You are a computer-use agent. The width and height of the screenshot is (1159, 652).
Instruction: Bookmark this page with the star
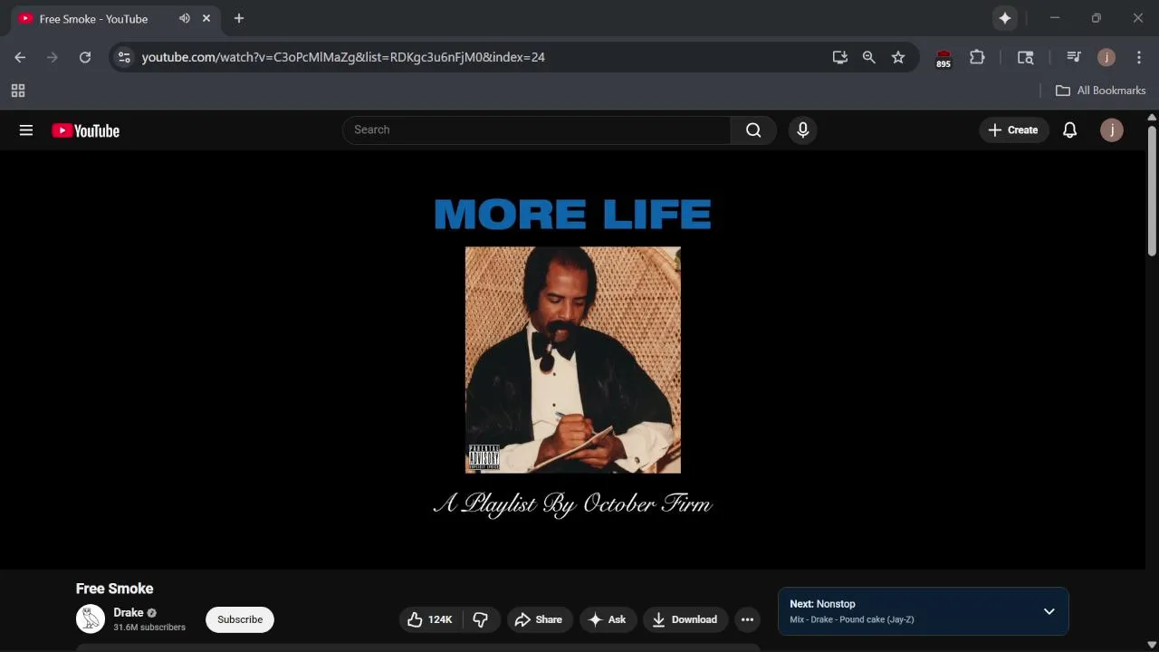898,57
